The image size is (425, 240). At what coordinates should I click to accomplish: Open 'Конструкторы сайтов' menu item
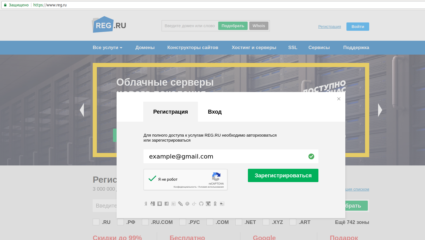point(193,47)
